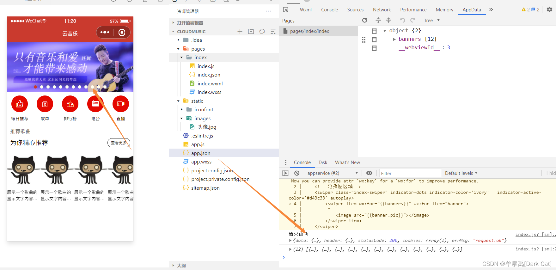
Task: Open console drawer kebab menu
Action: point(286,162)
